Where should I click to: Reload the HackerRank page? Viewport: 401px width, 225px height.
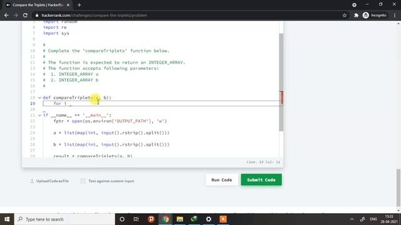pyautogui.click(x=25, y=15)
